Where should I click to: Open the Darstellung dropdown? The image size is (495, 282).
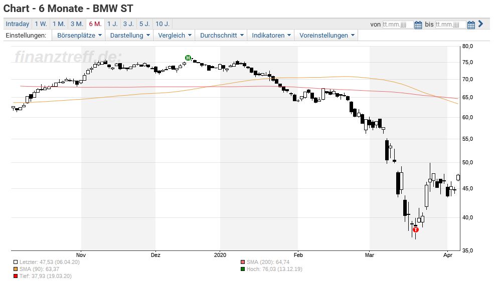pyautogui.click(x=129, y=36)
